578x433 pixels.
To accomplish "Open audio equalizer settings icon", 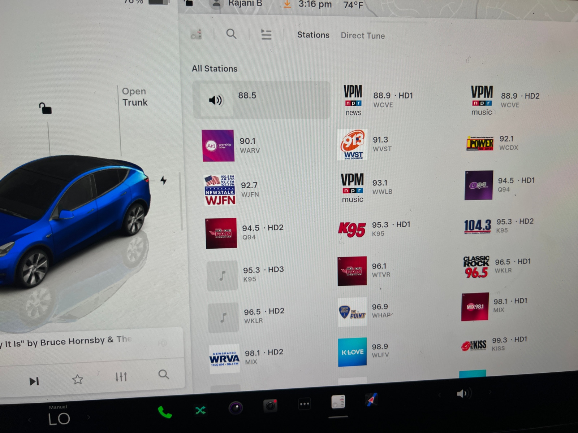I will (121, 377).
